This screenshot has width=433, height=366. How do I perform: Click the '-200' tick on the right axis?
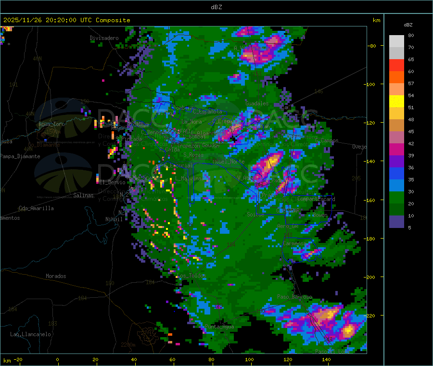[369, 277]
